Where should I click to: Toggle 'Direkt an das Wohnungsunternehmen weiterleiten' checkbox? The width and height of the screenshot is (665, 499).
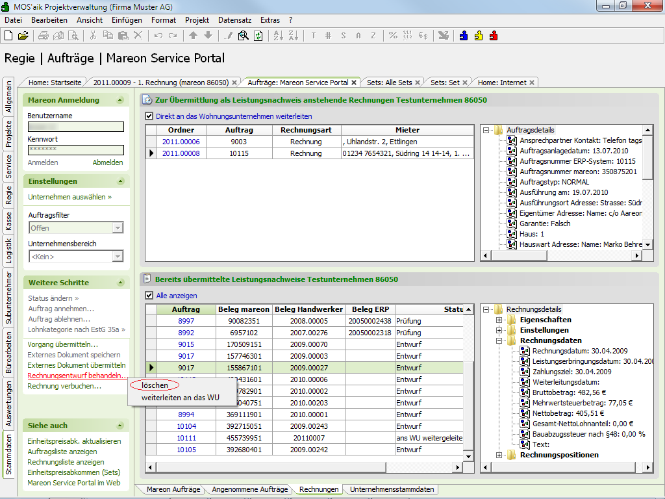149,116
